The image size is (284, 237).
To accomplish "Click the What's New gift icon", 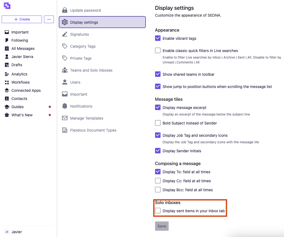I will (7, 115).
